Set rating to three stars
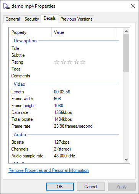 [70, 62]
